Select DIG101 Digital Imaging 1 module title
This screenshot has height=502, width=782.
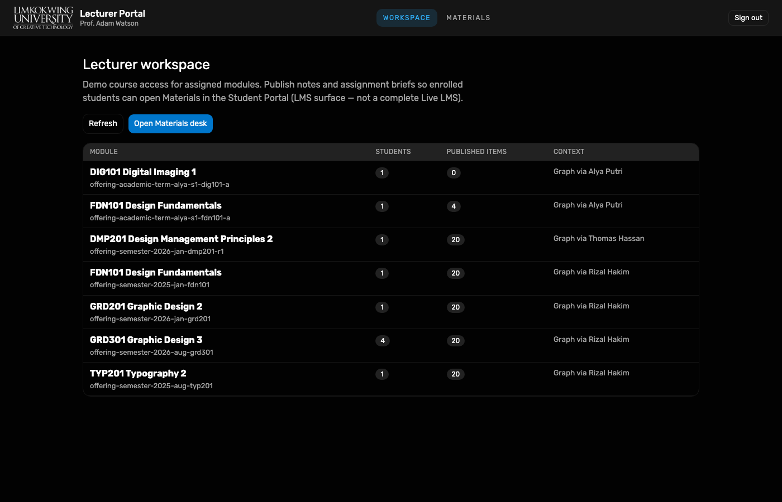pos(143,172)
